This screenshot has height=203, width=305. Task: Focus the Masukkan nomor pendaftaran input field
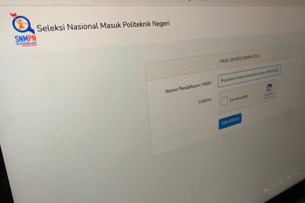pyautogui.click(x=249, y=76)
